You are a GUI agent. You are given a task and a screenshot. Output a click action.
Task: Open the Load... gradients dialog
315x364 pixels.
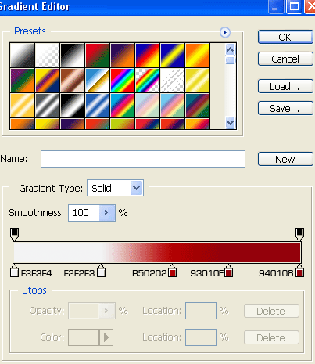tap(285, 86)
